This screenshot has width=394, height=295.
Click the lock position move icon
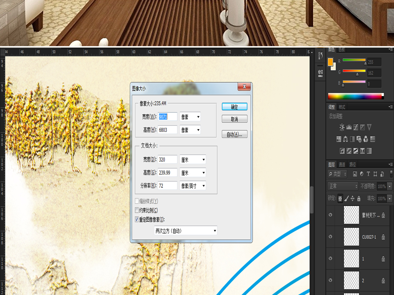point(352,199)
